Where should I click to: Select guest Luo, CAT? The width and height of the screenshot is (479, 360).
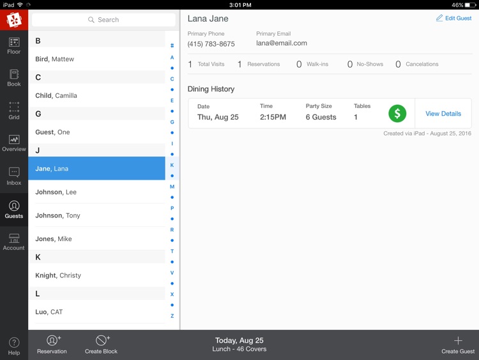tap(96, 312)
